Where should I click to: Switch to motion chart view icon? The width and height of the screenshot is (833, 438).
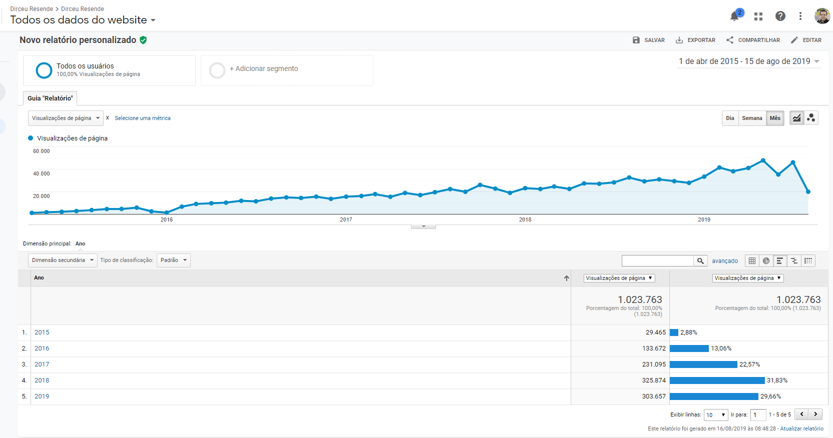[811, 118]
